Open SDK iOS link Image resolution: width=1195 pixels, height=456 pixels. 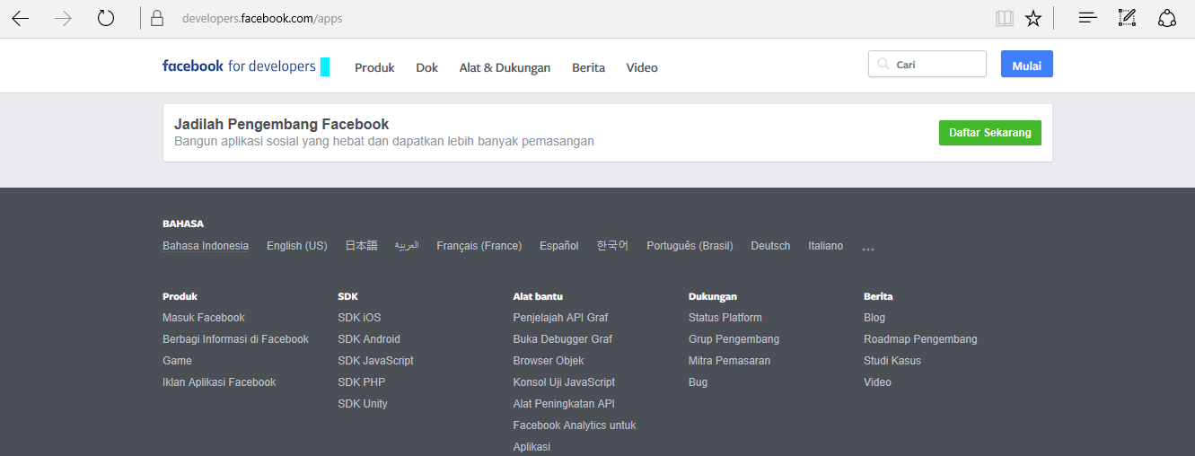pos(359,318)
